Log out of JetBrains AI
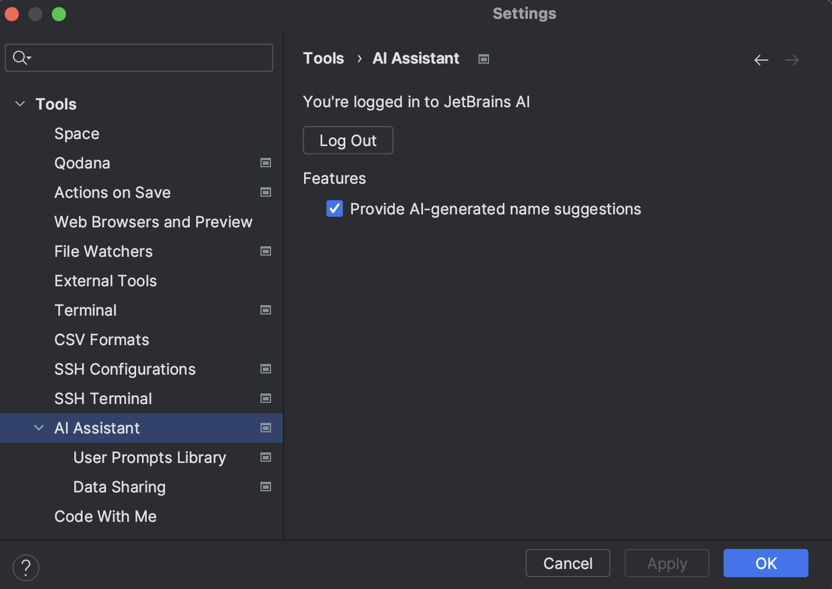The height and width of the screenshot is (589, 832). [x=348, y=140]
